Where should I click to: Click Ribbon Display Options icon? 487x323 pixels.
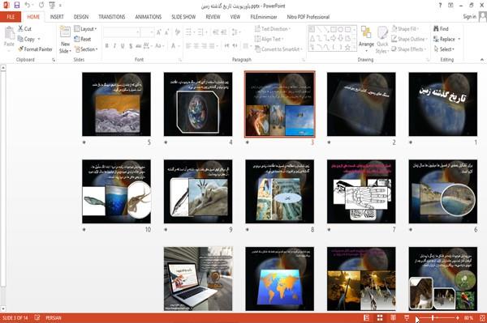(450, 6)
